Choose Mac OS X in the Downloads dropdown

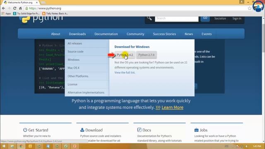87,68
